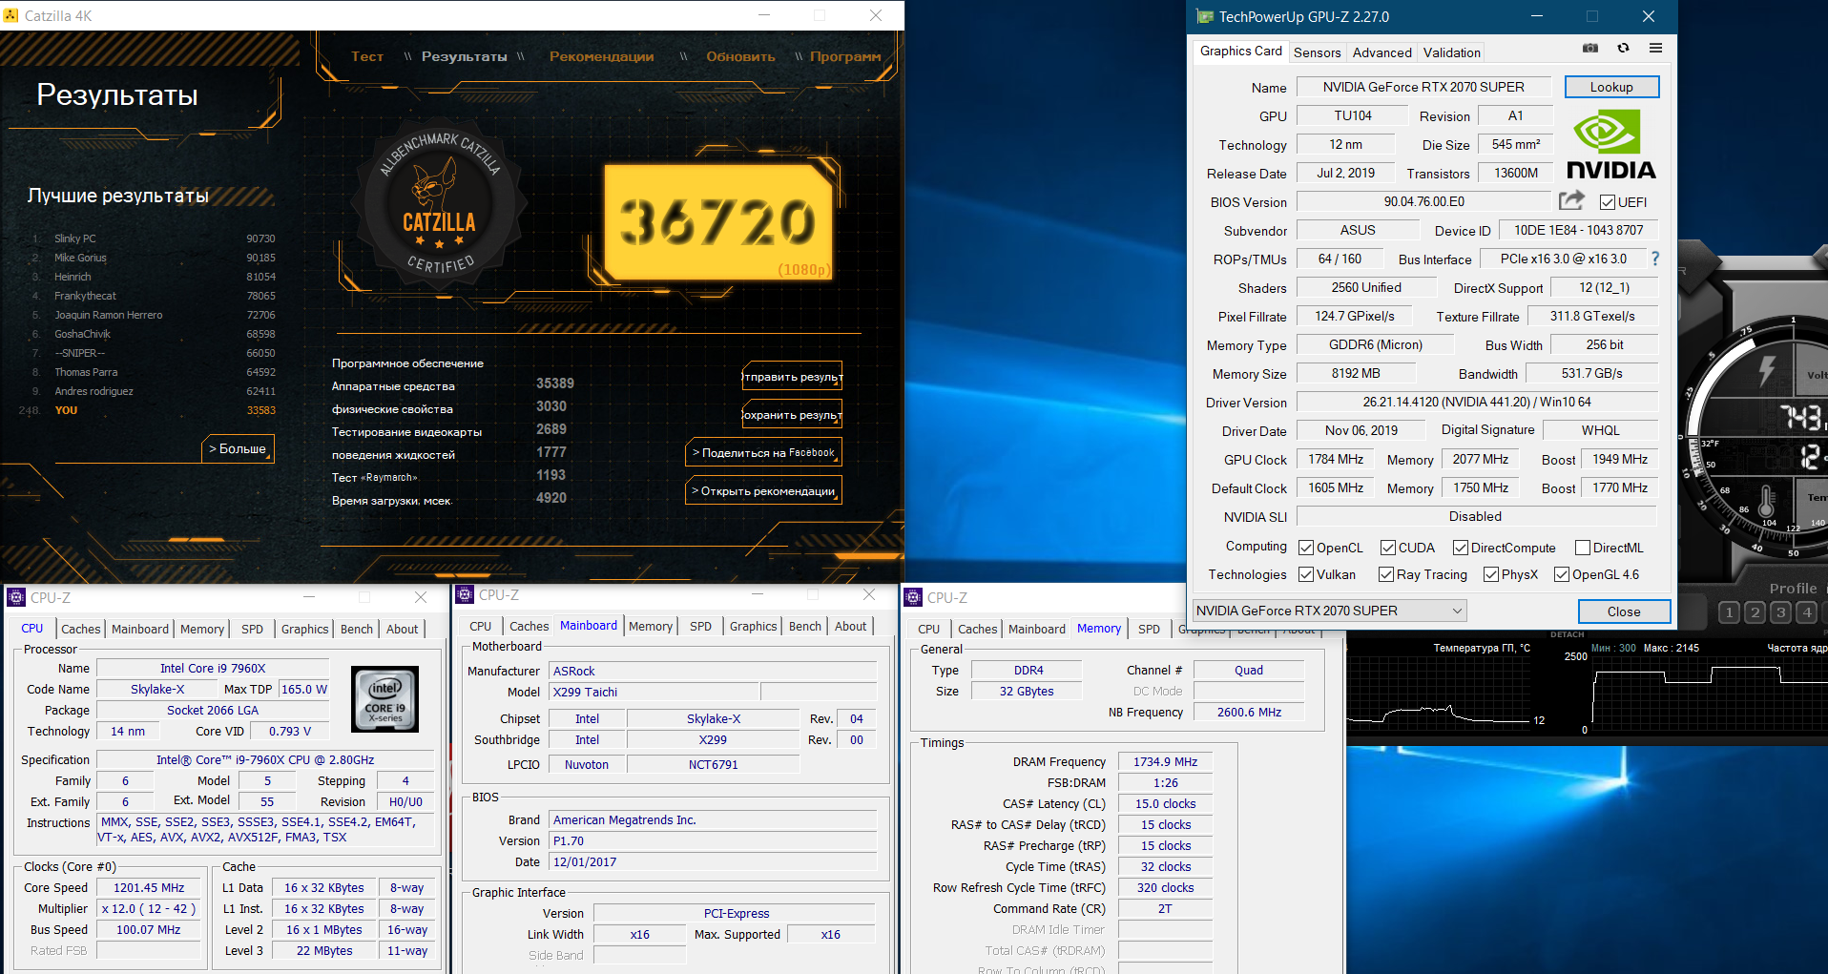Click the GPU-Z refresh arrows icon
This screenshot has width=1828, height=974.
tap(1623, 48)
